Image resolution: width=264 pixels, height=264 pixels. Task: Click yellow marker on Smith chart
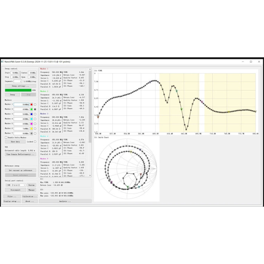pyautogui.click(x=131, y=152)
